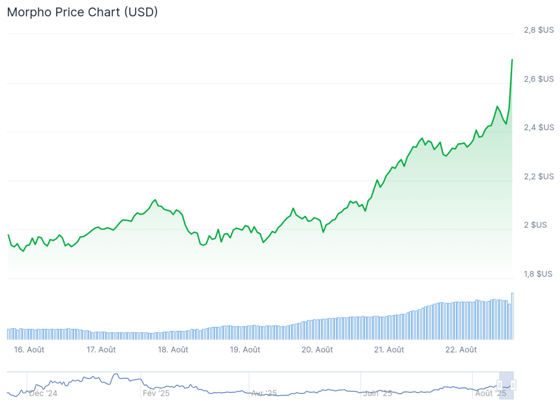Click the "16. Août" date axis label
The image size is (560, 409).
(28, 350)
